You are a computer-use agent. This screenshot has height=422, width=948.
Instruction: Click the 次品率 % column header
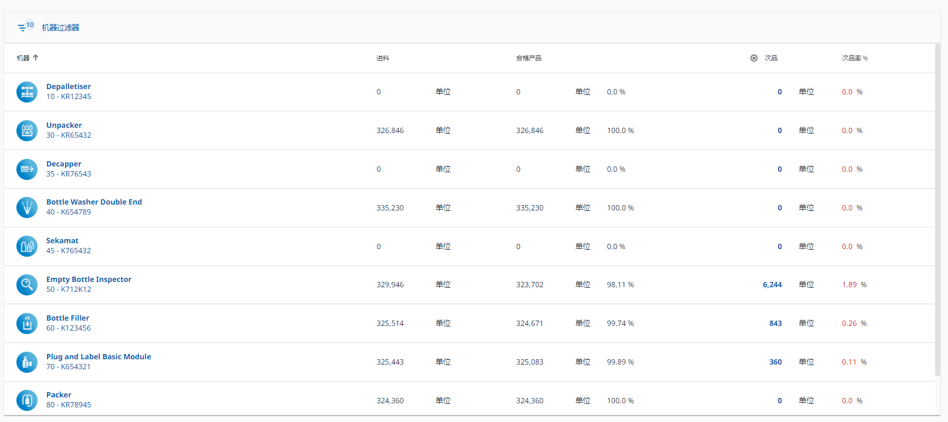[x=854, y=58]
